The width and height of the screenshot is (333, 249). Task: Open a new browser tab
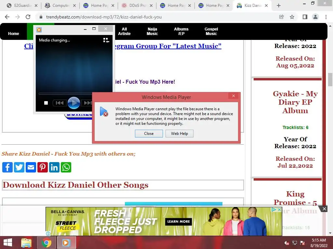point(279,6)
